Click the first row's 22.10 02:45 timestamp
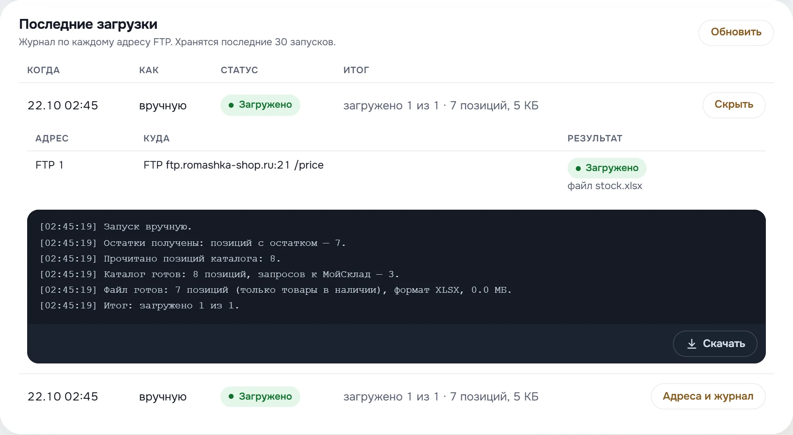 pos(63,106)
